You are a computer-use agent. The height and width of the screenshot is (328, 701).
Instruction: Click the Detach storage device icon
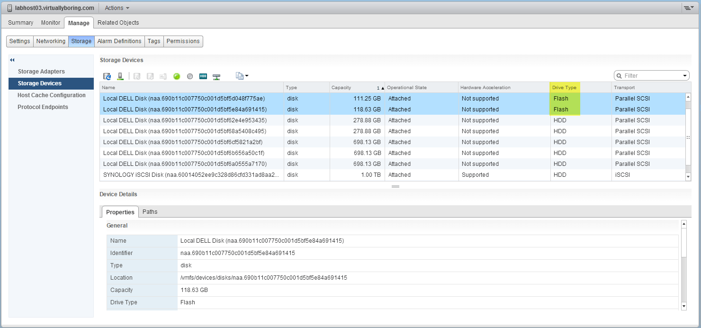(136, 76)
